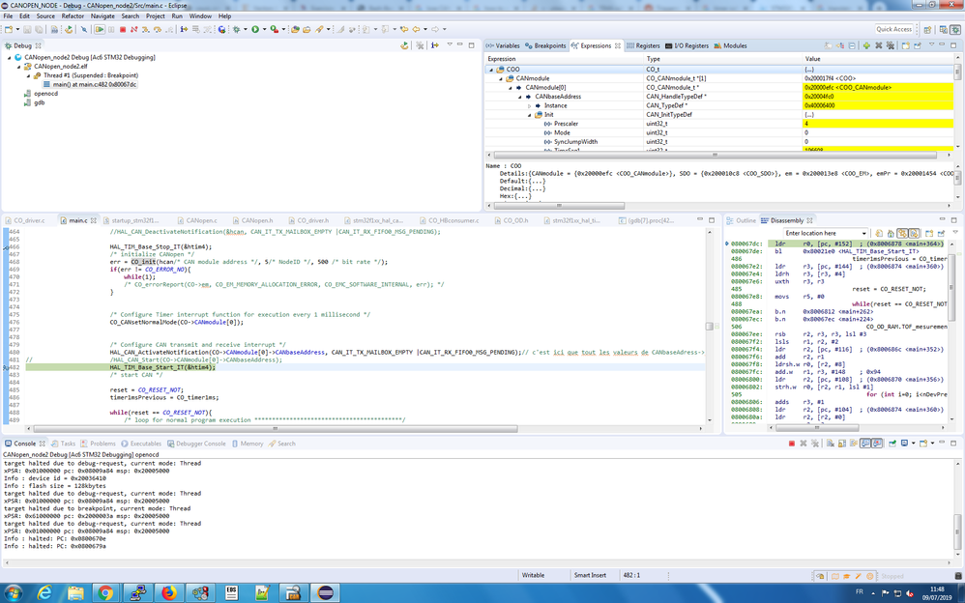Switch to the Debugger Console tab

195,444
